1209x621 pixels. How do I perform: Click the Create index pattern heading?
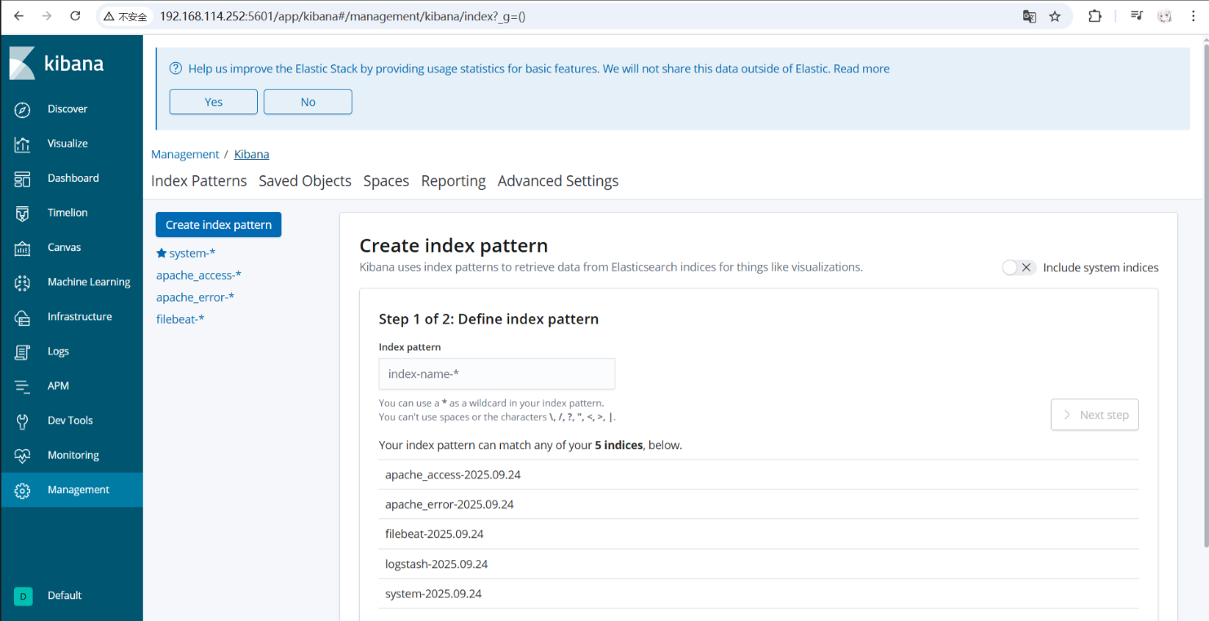coord(454,245)
